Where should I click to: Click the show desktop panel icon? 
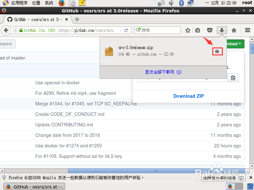pos(250,186)
